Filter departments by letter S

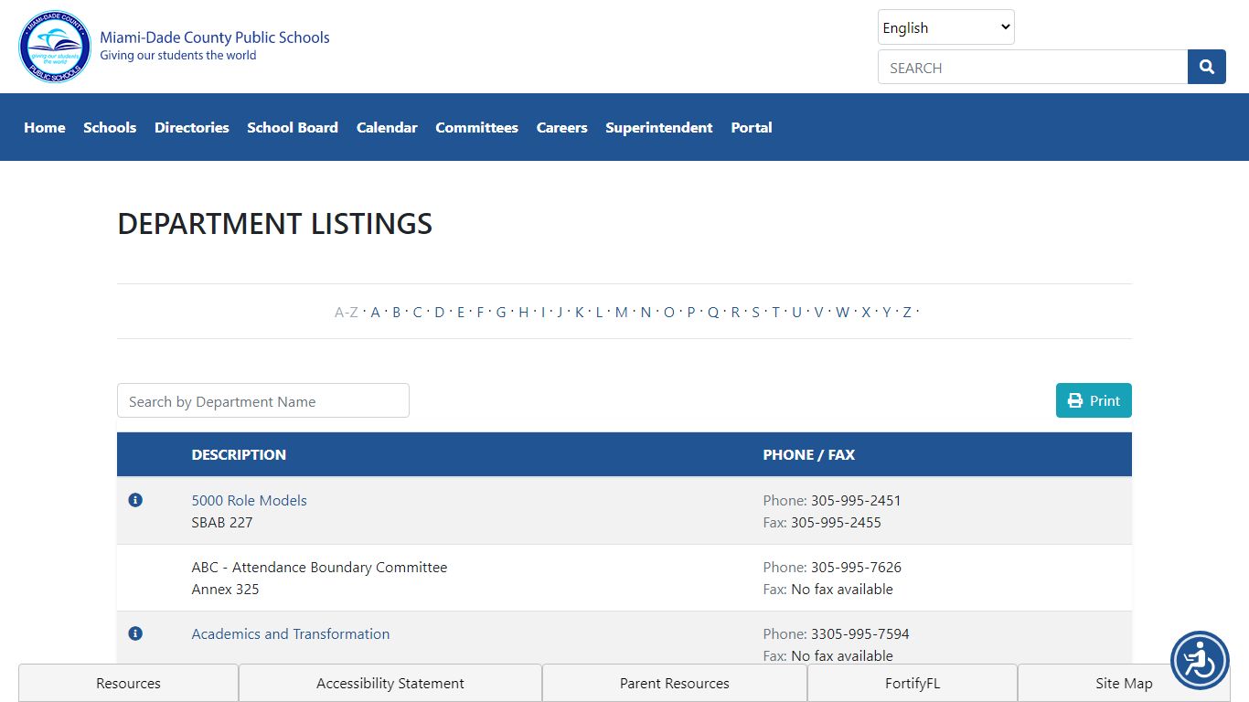(x=755, y=312)
